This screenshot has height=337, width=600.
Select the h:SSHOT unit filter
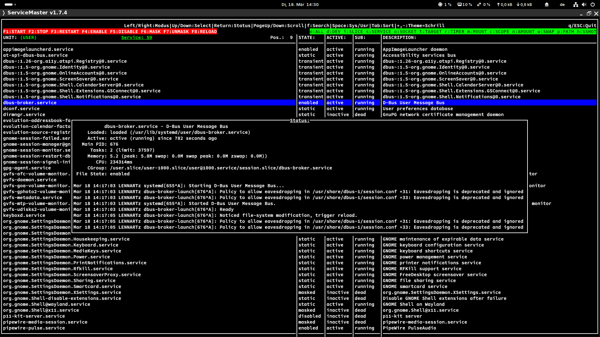click(587, 32)
